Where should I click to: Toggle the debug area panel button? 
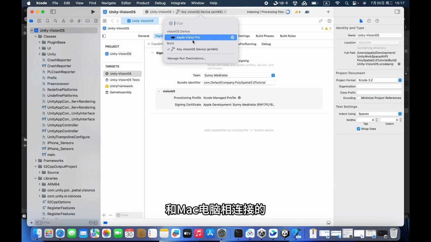coord(329,223)
